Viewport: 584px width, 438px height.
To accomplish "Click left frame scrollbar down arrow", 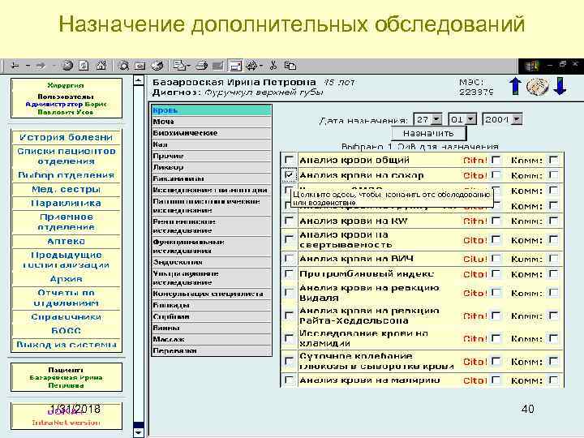I will (x=138, y=432).
